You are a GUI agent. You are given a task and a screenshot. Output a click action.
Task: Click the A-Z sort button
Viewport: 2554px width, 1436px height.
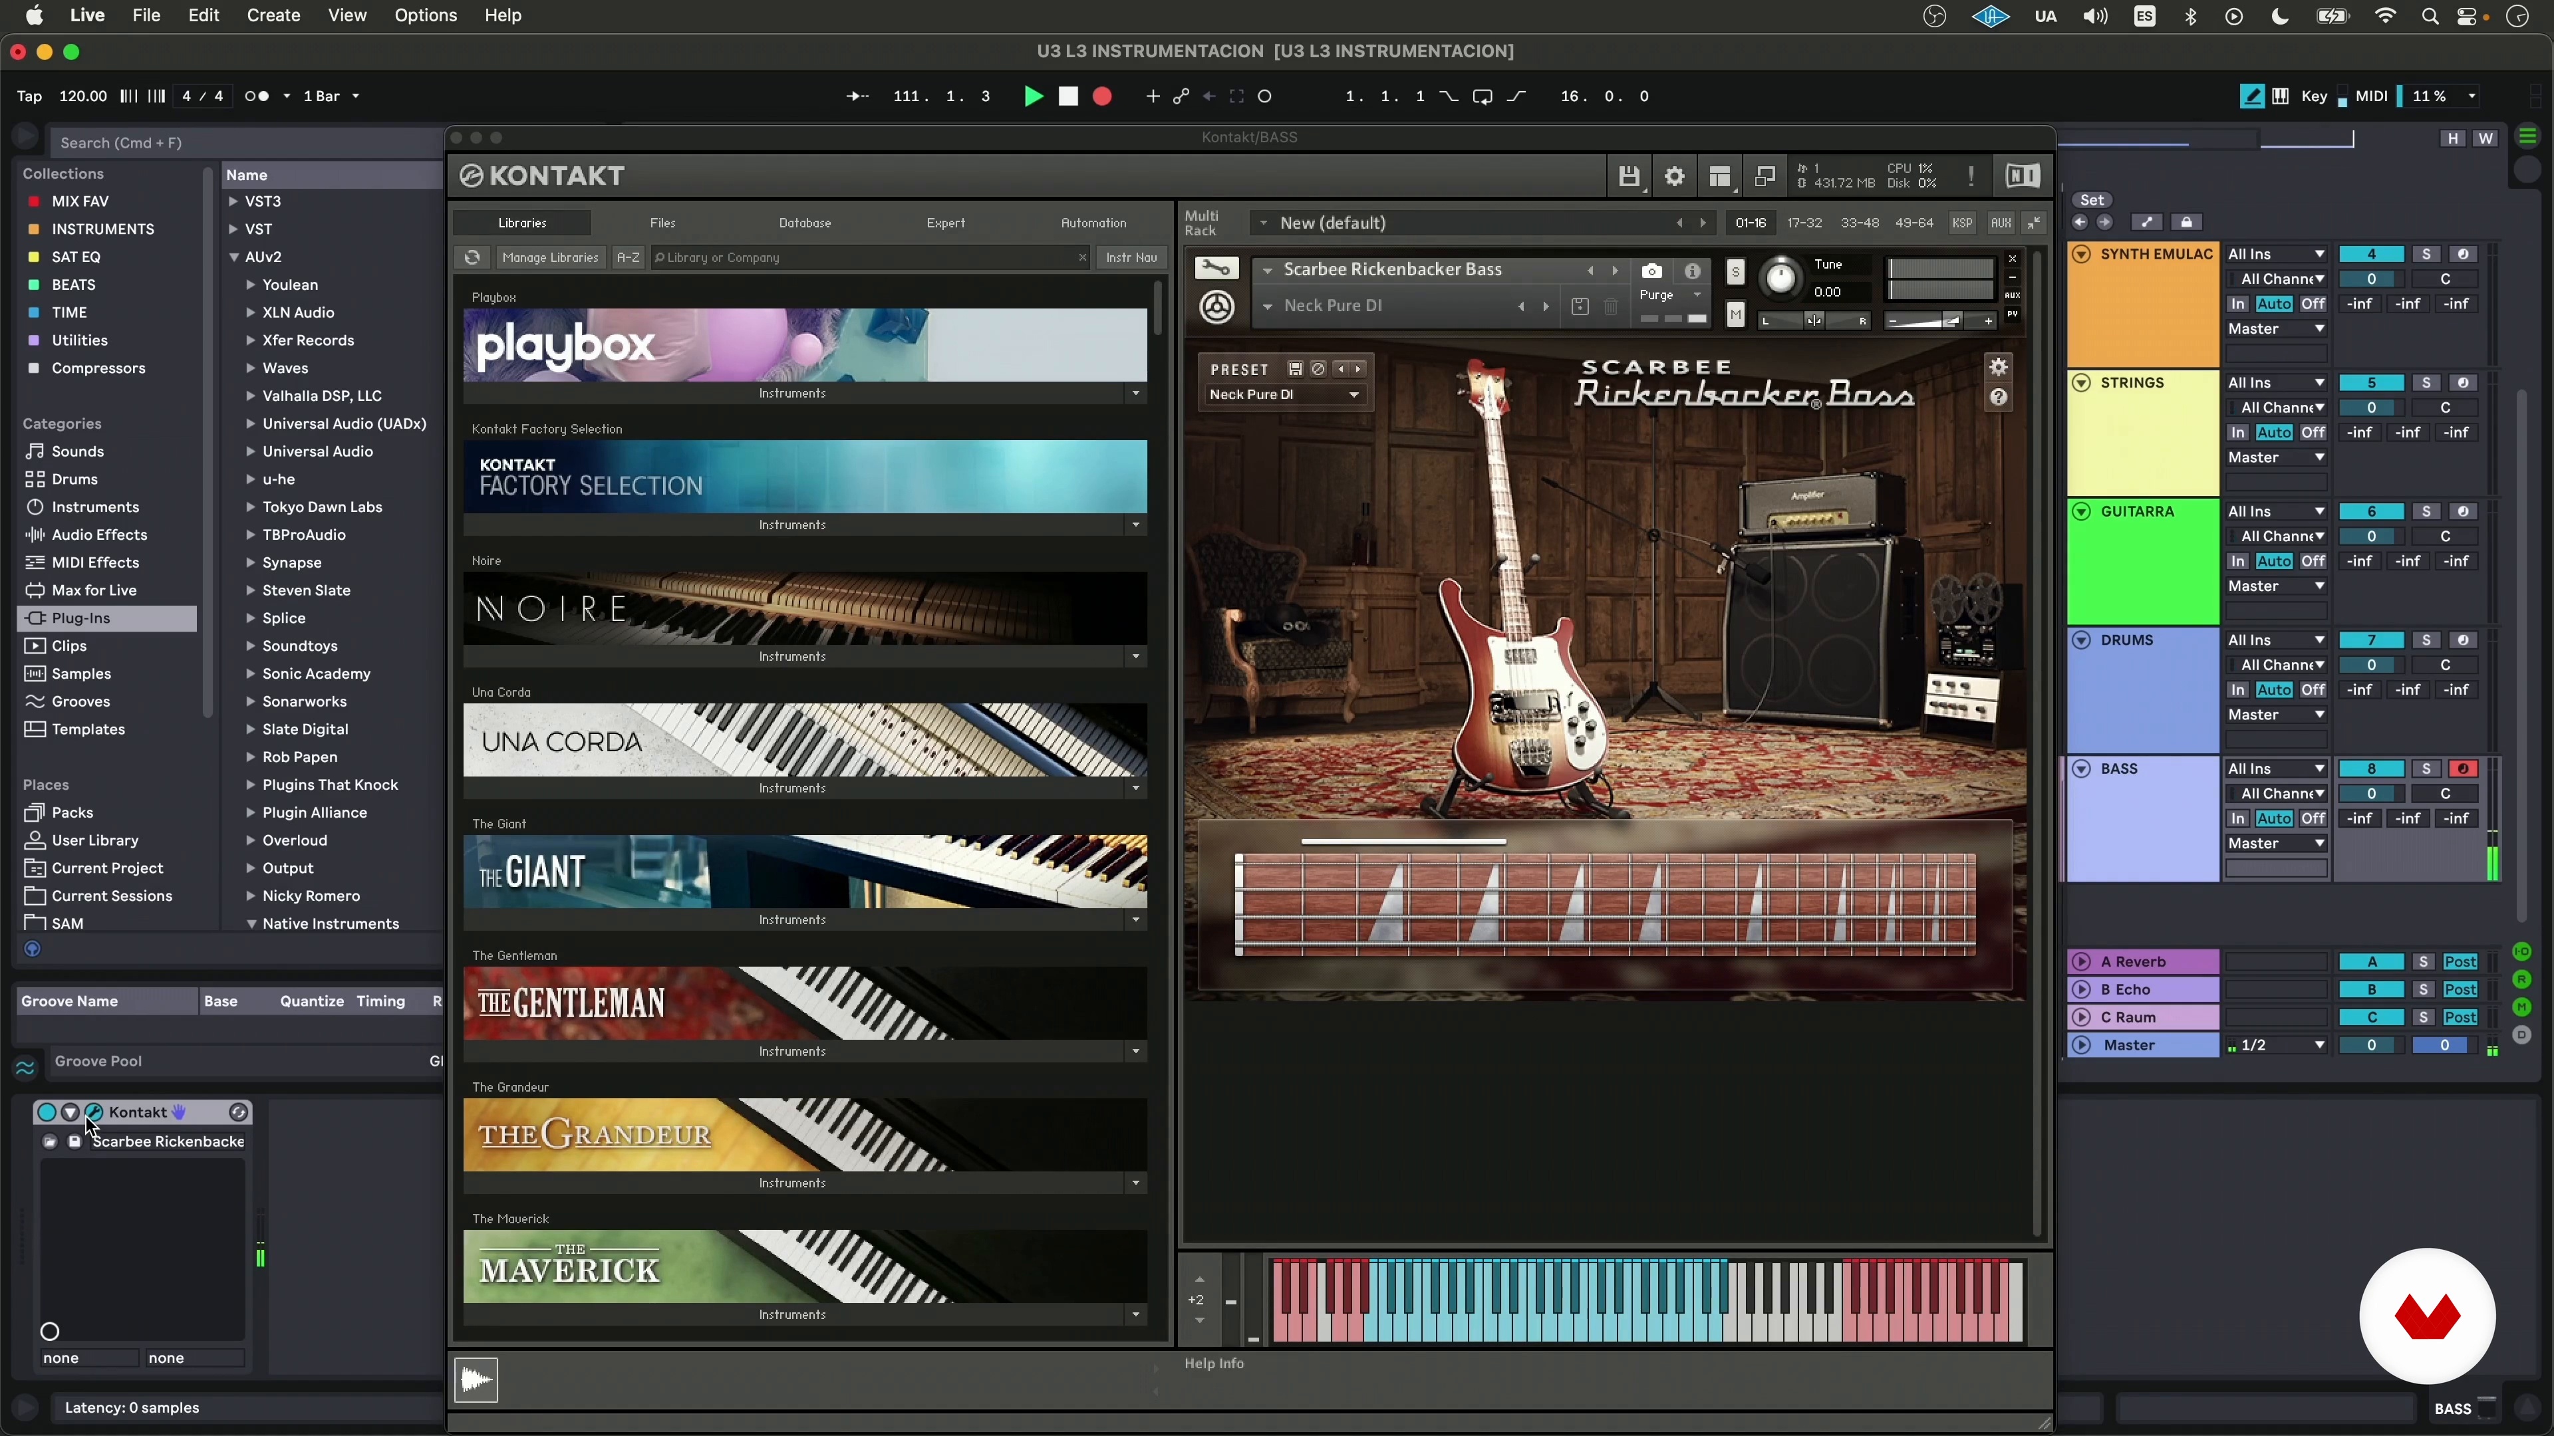(x=628, y=258)
